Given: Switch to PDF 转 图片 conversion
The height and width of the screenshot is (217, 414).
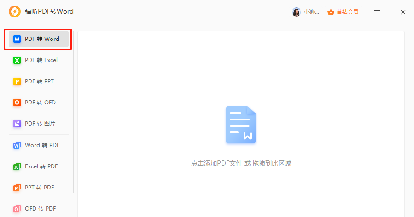Looking at the screenshot, I should point(39,123).
